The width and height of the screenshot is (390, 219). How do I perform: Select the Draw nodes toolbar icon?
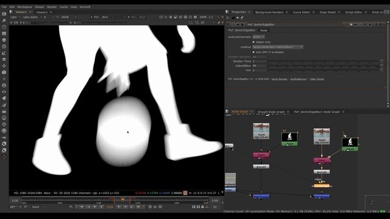pos(4,20)
